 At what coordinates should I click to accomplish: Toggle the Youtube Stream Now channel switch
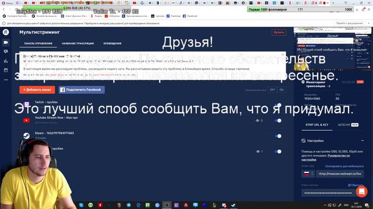pyautogui.click(x=278, y=121)
